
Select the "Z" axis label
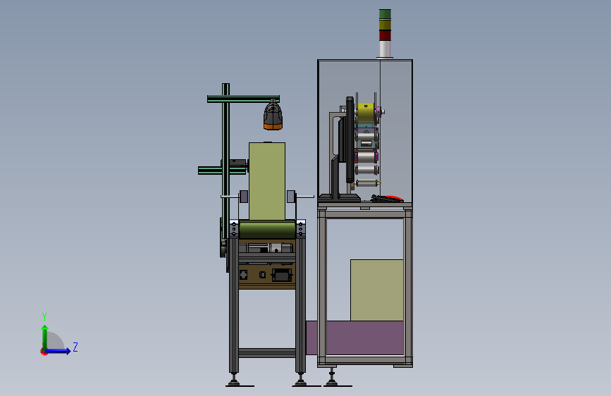(75, 347)
